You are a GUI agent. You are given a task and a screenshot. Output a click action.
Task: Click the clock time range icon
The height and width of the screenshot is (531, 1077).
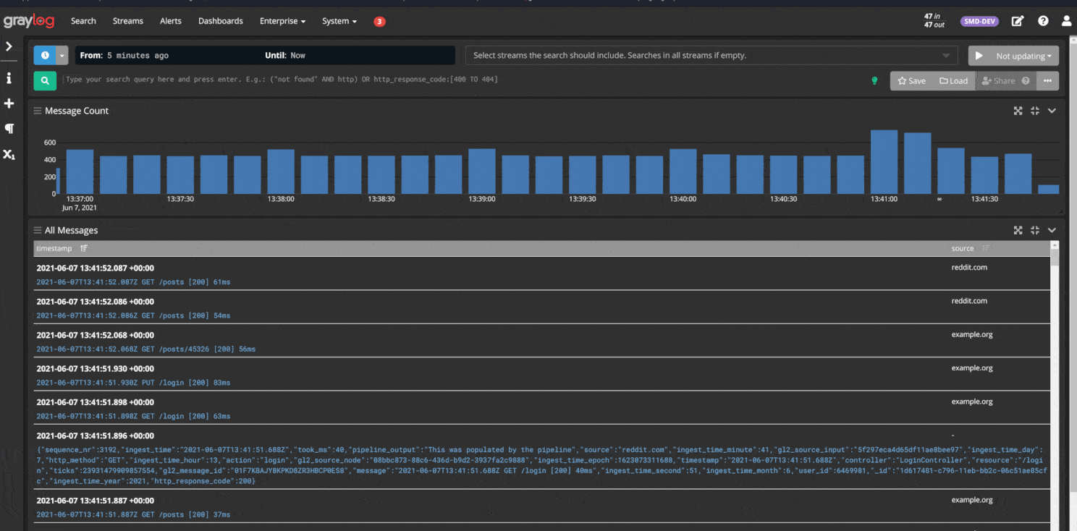coord(45,55)
